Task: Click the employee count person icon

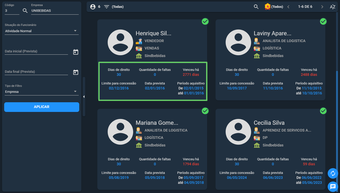Action: (93, 7)
